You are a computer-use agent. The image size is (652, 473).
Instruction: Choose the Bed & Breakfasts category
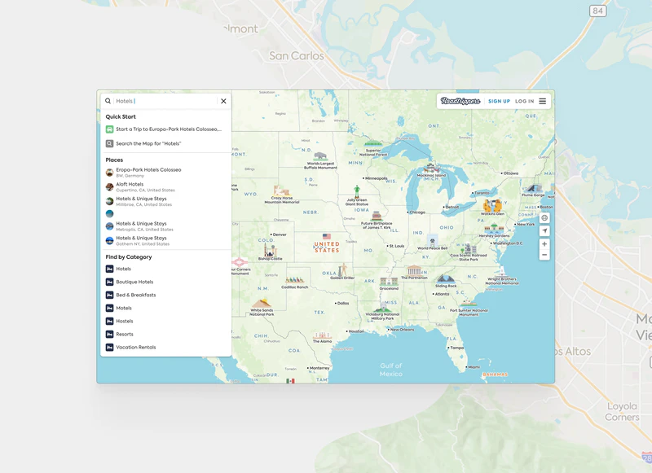(x=165, y=295)
